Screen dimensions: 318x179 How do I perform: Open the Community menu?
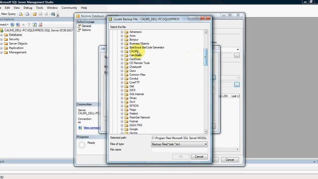point(69,8)
